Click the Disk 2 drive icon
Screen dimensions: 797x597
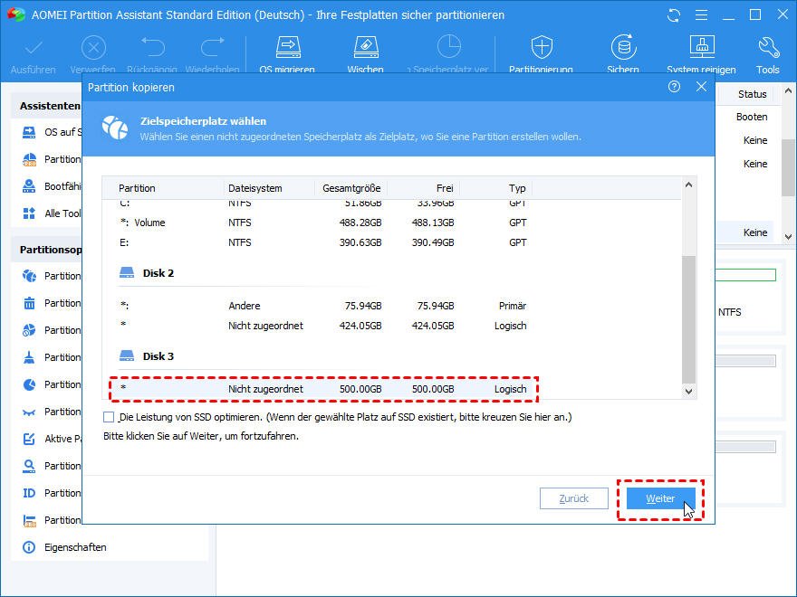coord(127,273)
